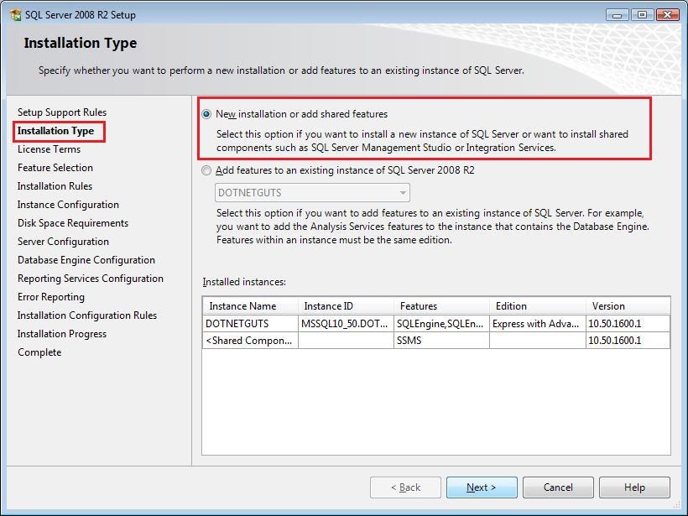The image size is (688, 516).
Task: Click version 10.50.1600.1 in Shared Components row
Action: pos(628,341)
